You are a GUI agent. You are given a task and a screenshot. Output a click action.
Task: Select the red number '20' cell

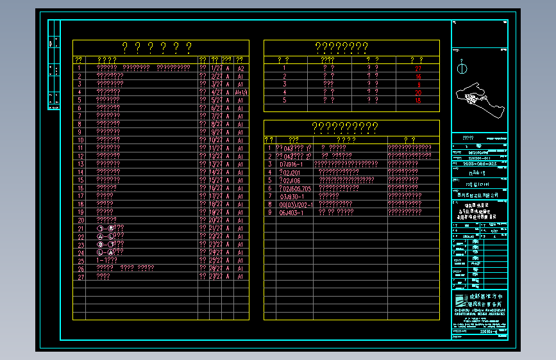click(418, 93)
